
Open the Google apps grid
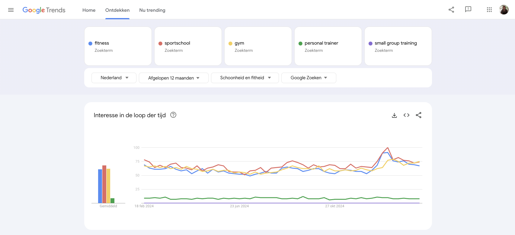[x=489, y=10]
